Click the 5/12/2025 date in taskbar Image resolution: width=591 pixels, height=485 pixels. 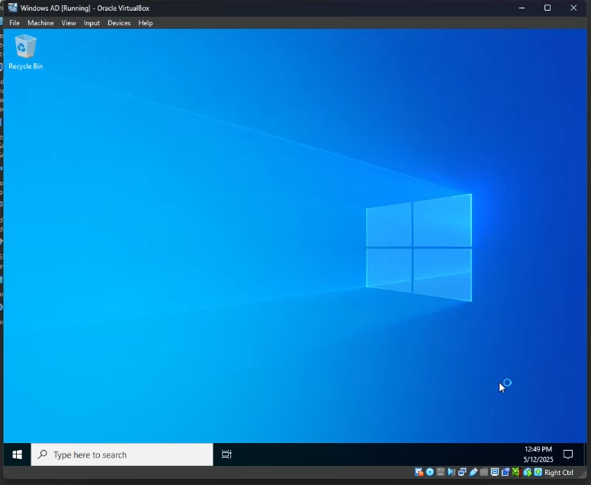(538, 459)
